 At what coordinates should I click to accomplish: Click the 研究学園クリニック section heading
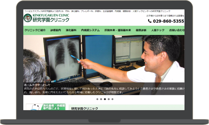(85, 108)
